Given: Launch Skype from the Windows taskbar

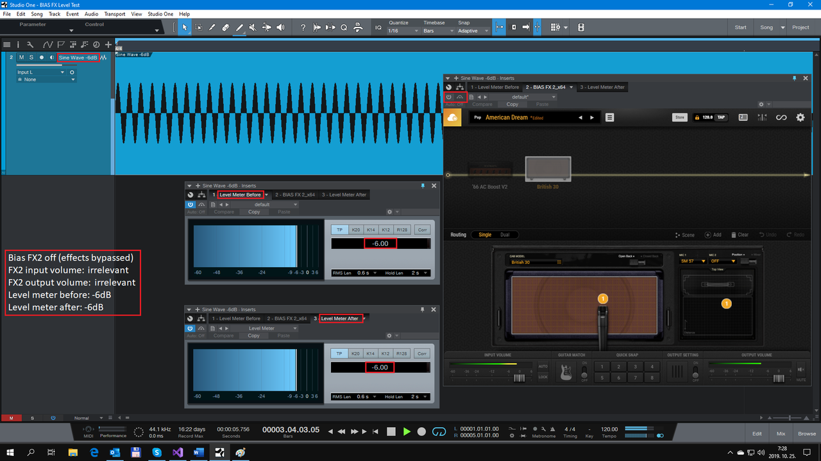Looking at the screenshot, I should 157,452.
